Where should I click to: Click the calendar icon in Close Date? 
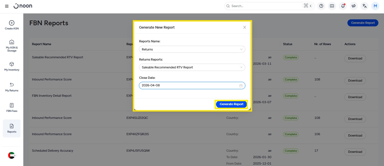pyautogui.click(x=241, y=86)
